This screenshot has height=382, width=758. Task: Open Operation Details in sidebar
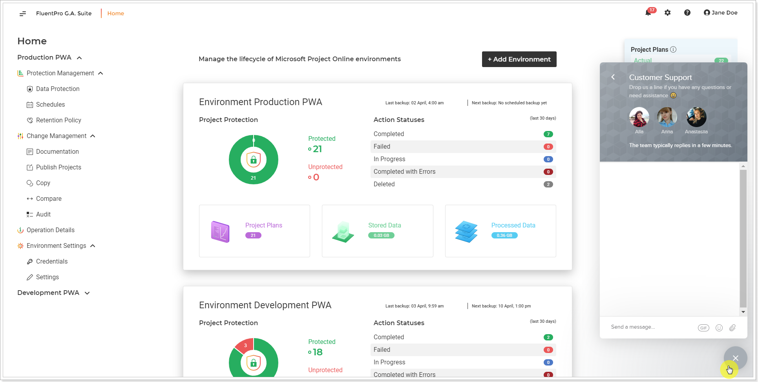point(46,230)
